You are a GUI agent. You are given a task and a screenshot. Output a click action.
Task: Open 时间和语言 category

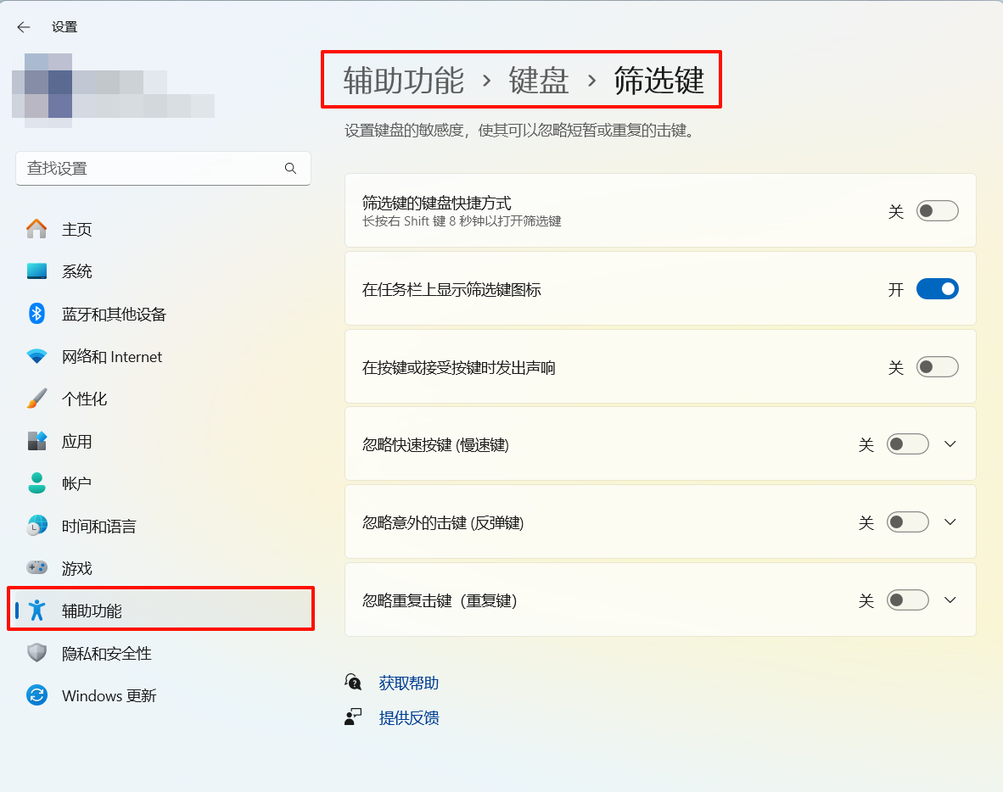(x=163, y=526)
